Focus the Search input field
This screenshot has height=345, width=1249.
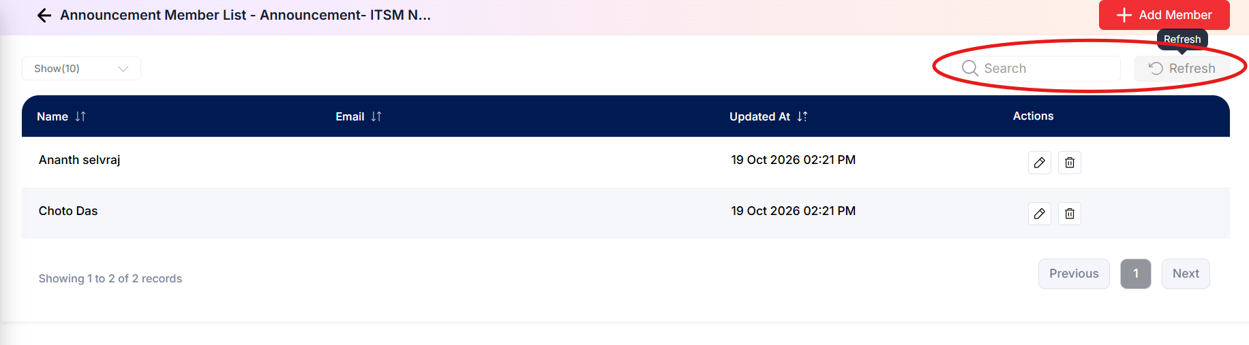(1036, 68)
